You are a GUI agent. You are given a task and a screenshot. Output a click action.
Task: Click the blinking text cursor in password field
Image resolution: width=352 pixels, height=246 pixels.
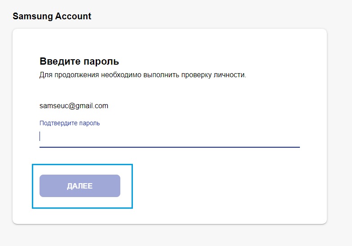40,136
